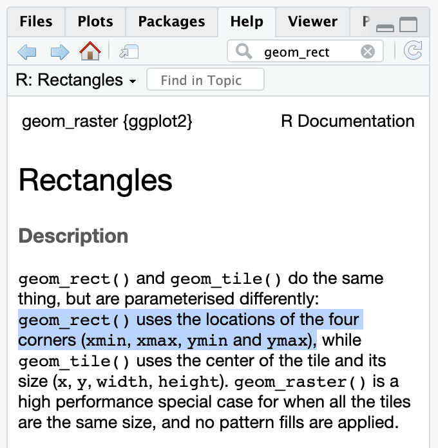Clear the geom_rect search text
Screen dimensions: 438x448
[367, 51]
